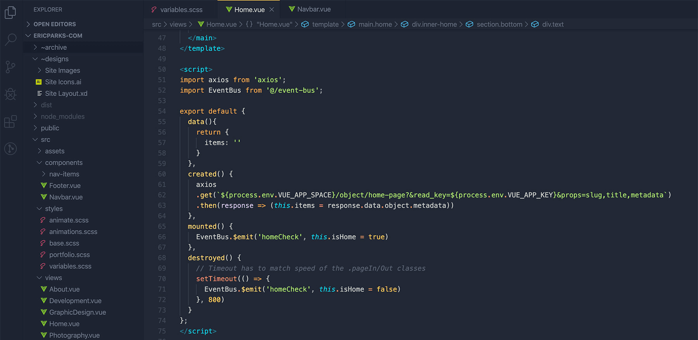Click the 'created()' method text
698x340 pixels.
click(206, 174)
